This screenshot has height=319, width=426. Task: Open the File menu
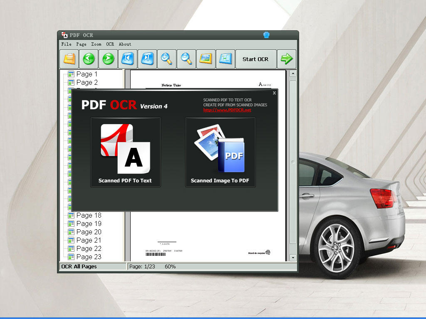66,44
